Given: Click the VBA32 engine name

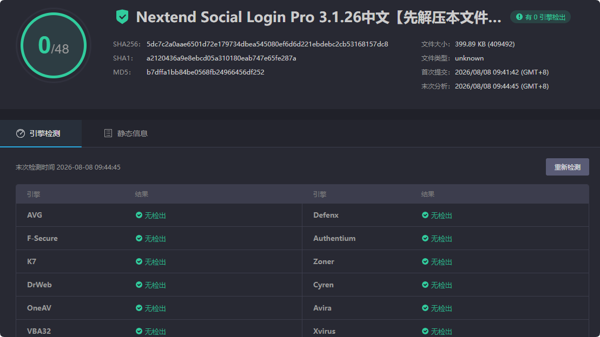Looking at the screenshot, I should pos(38,331).
